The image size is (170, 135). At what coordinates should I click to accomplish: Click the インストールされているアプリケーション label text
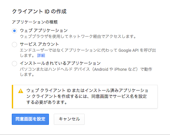pyautogui.click(x=60, y=63)
